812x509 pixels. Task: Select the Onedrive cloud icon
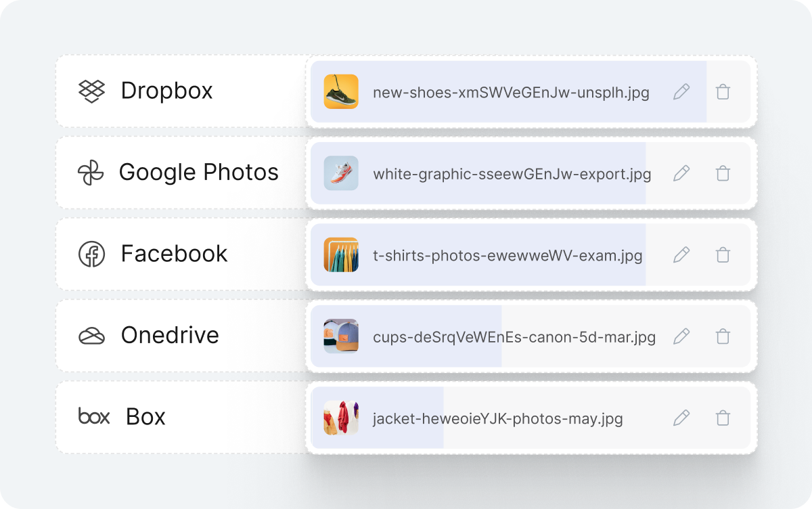pyautogui.click(x=91, y=335)
